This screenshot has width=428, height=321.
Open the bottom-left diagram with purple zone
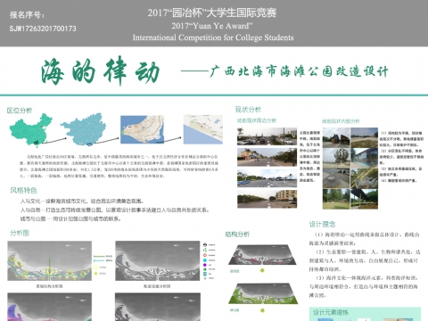tap(49, 307)
